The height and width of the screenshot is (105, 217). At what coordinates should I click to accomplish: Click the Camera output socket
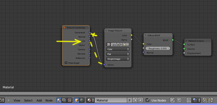pyautogui.click(x=89, y=49)
